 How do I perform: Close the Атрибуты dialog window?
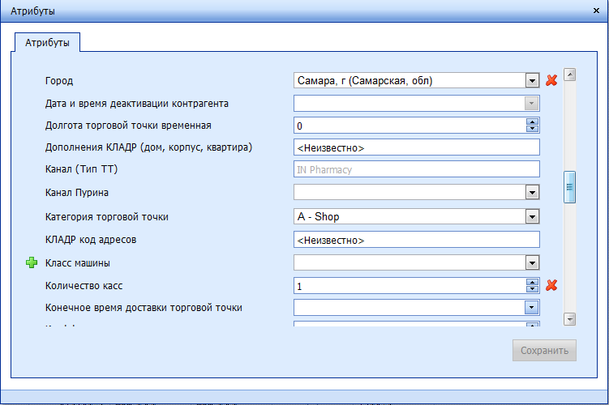[x=598, y=11]
